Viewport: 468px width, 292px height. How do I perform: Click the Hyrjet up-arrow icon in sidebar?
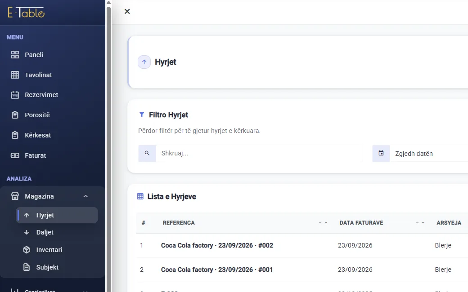(x=27, y=215)
